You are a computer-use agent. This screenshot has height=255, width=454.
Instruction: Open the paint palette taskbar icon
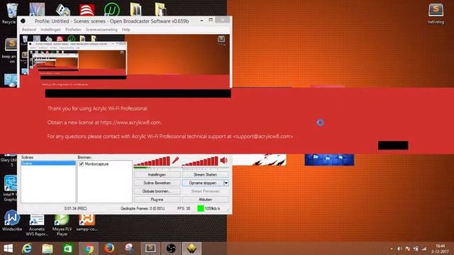[x=130, y=249]
